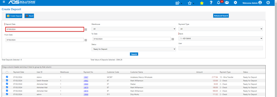Click the To Date input field

click(132, 39)
